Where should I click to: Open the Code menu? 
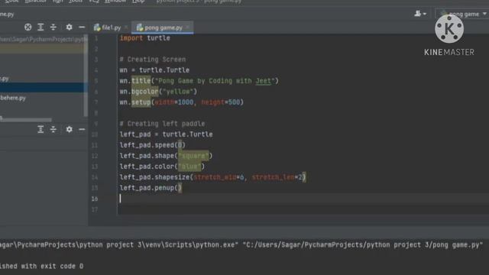pyautogui.click(x=11, y=2)
